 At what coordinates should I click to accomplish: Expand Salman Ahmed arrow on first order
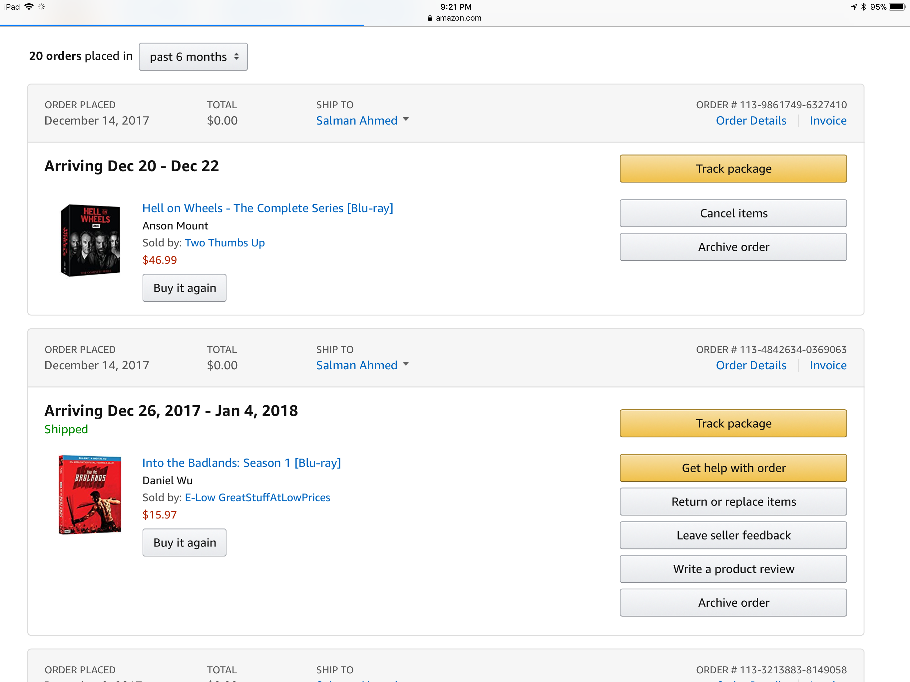(406, 119)
